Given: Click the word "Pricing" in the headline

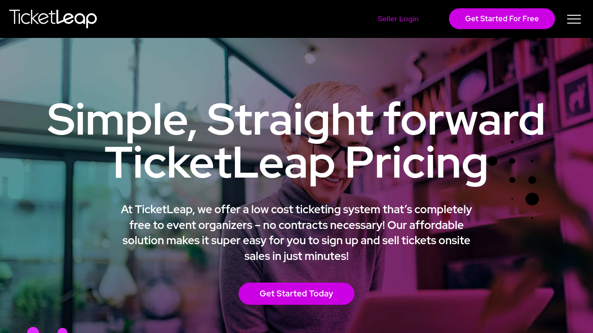Looking at the screenshot, I should [416, 163].
